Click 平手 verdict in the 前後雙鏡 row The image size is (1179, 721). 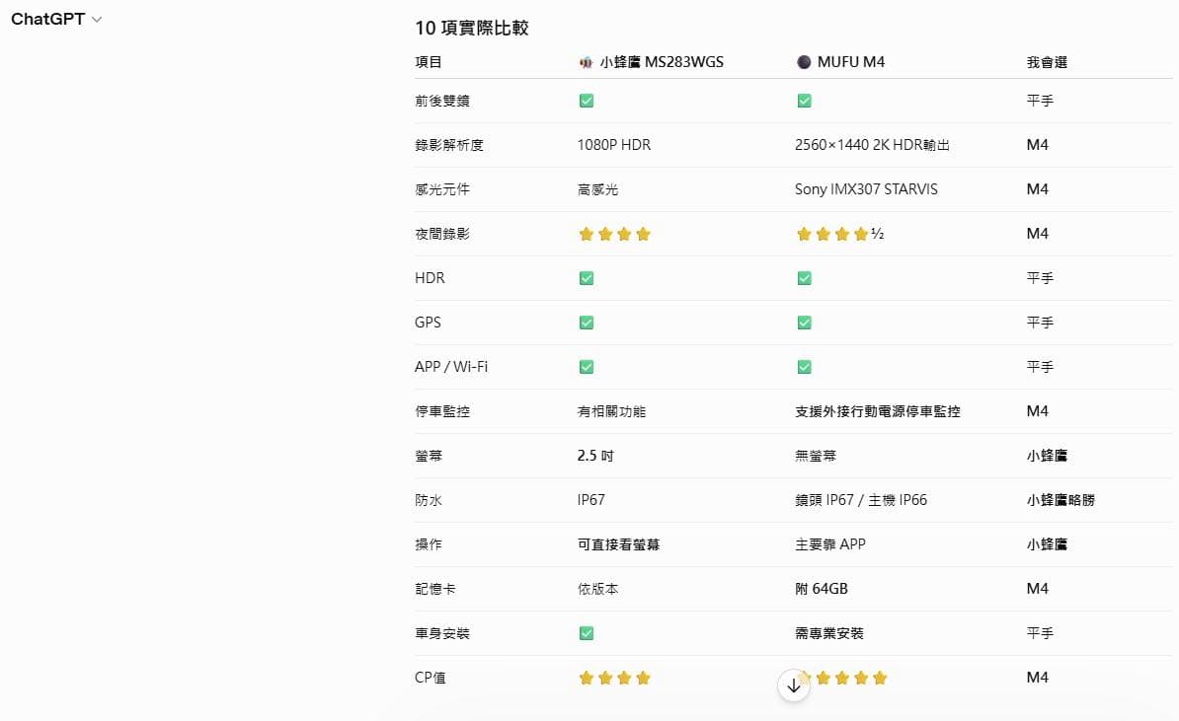click(1040, 101)
